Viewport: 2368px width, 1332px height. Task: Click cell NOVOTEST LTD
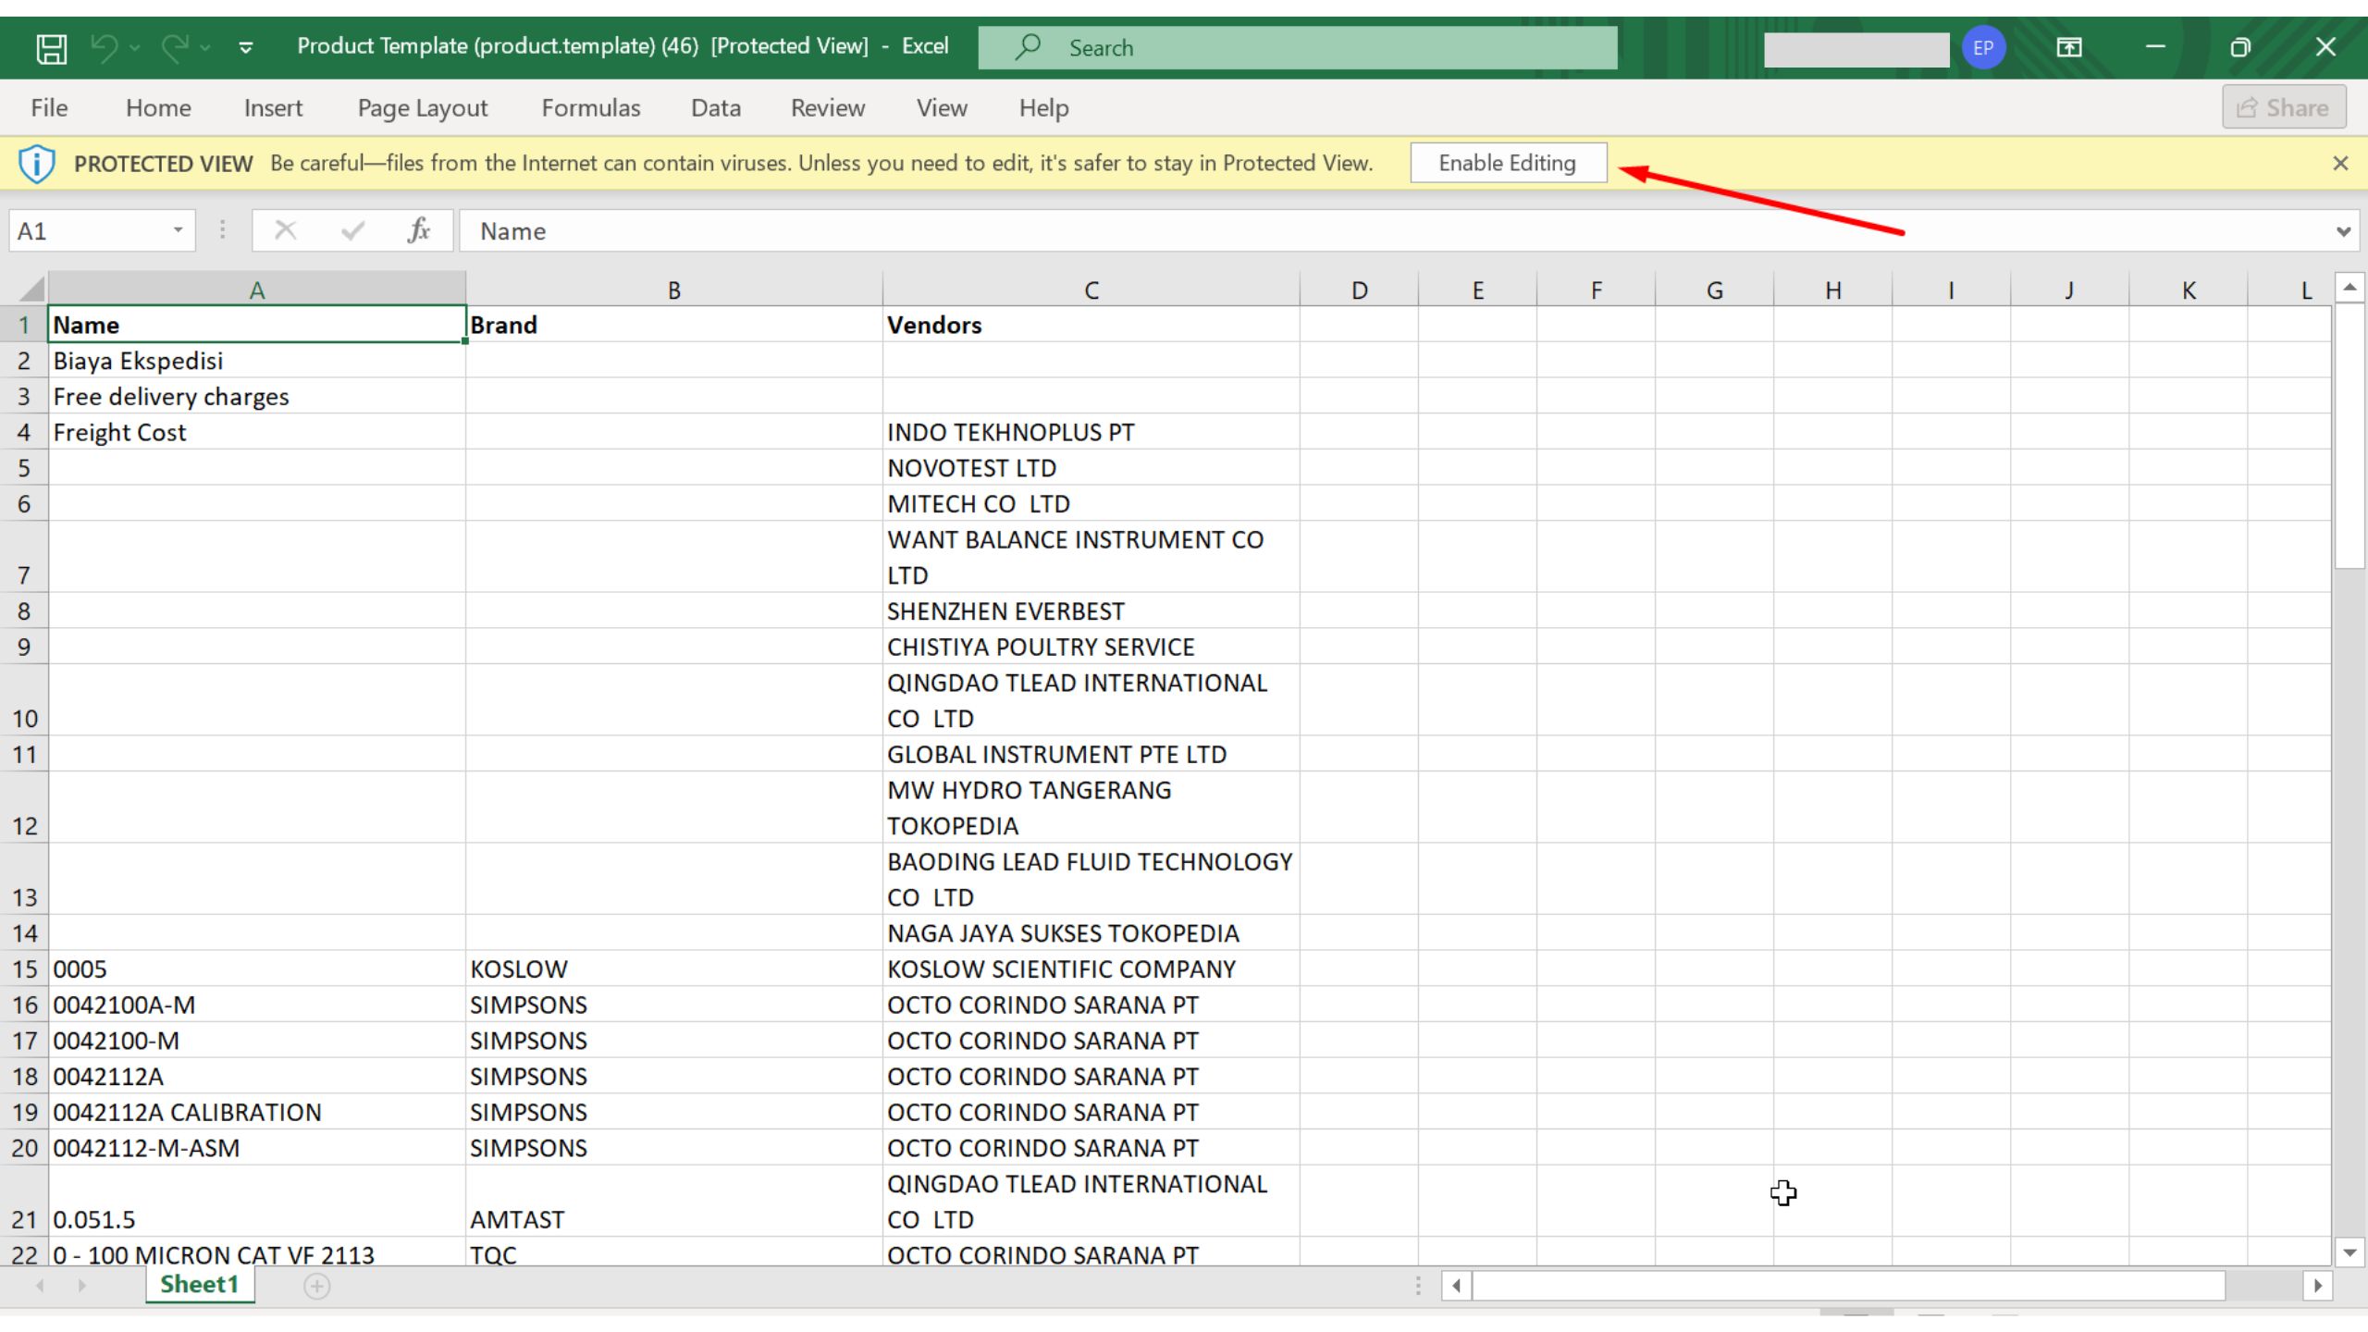(x=1091, y=468)
